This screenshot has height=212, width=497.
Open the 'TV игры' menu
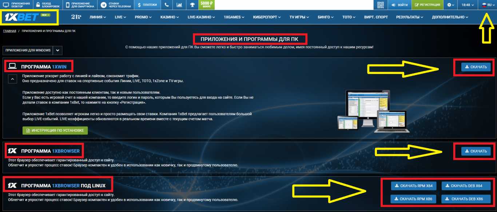[299, 17]
